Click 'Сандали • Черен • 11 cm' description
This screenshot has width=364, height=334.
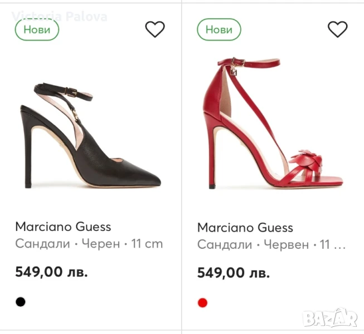(89, 244)
